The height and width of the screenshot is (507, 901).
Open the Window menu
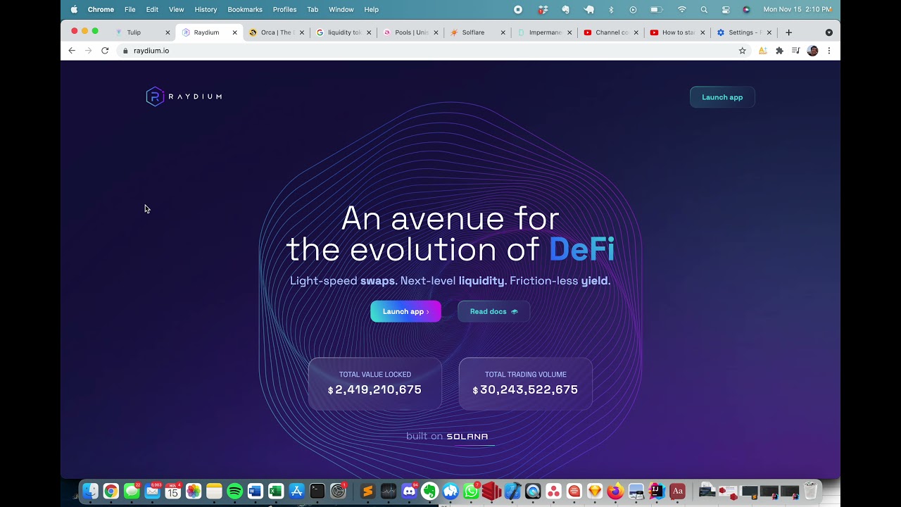pos(341,9)
